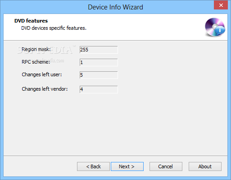Focus the Changes left user field

click(99, 75)
